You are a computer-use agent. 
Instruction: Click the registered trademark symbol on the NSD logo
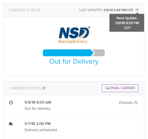pos(89,27)
